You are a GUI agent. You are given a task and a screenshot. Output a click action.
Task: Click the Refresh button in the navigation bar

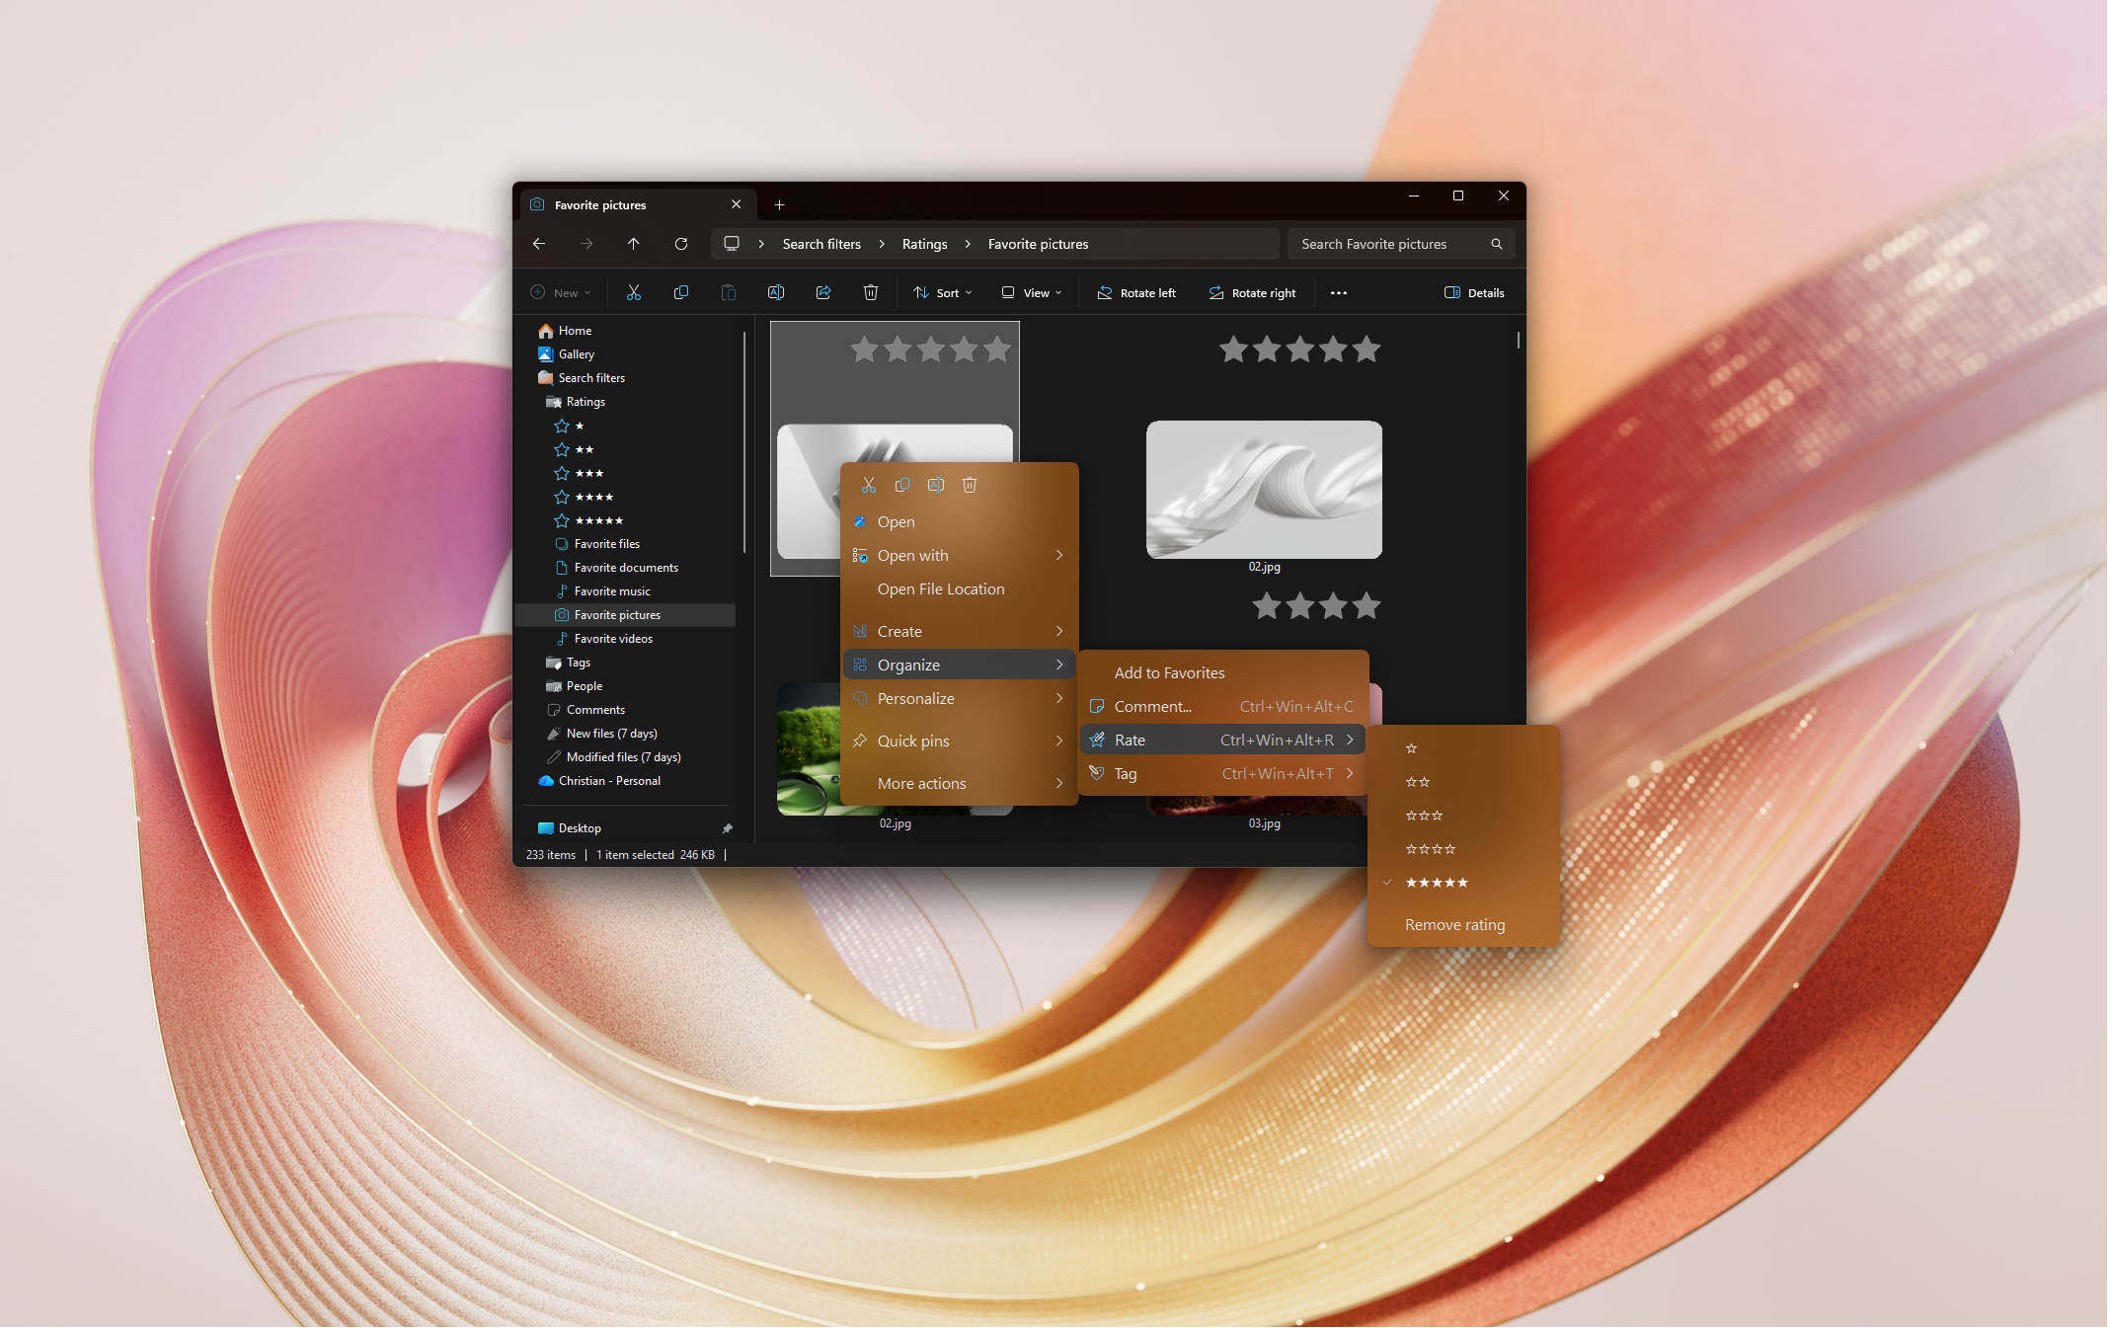click(x=681, y=244)
